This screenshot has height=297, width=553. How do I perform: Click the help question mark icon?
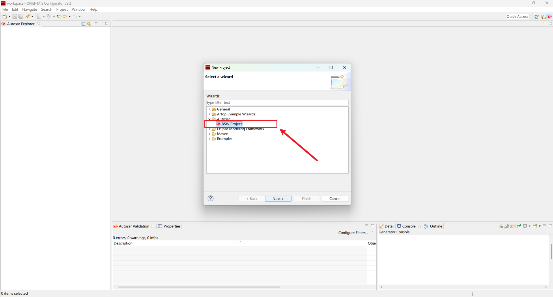211,198
